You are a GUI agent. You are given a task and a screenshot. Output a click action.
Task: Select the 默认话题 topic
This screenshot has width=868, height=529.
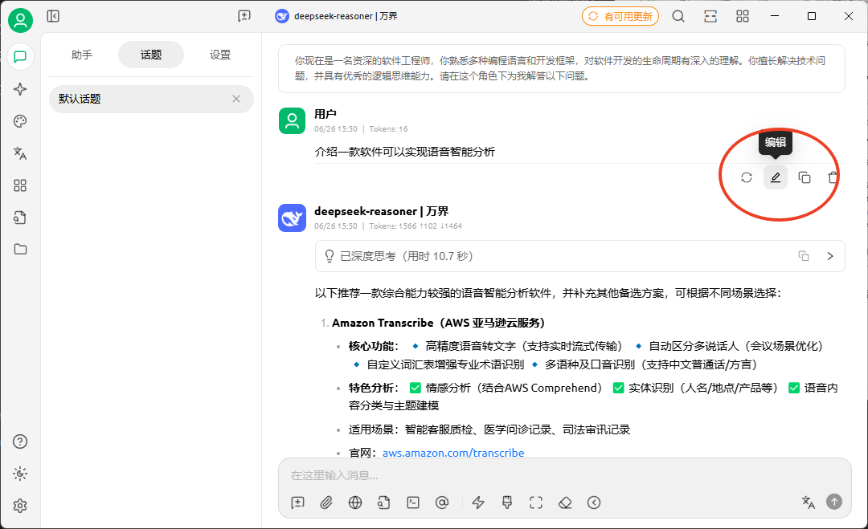tap(151, 99)
